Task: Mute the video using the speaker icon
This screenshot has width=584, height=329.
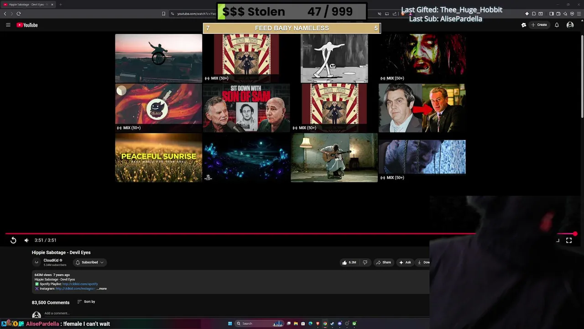Action: pos(26,240)
